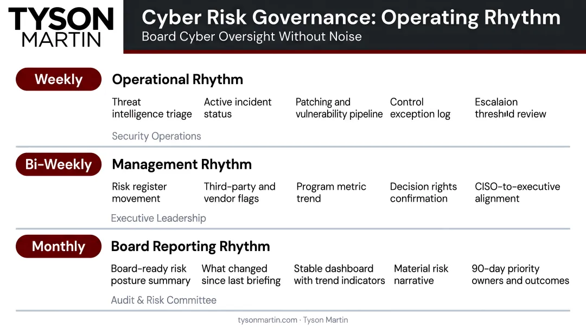Click 'Patching and vulnerability pipeline' text
This screenshot has height=327, width=586.
click(x=339, y=108)
